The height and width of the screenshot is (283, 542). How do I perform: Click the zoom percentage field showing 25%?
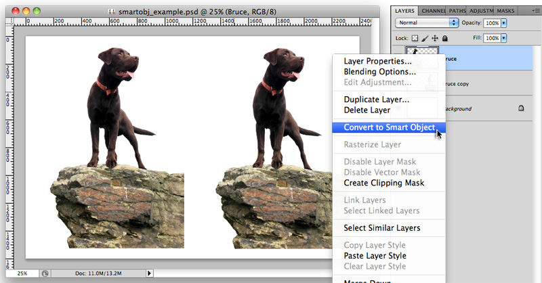(x=22, y=273)
